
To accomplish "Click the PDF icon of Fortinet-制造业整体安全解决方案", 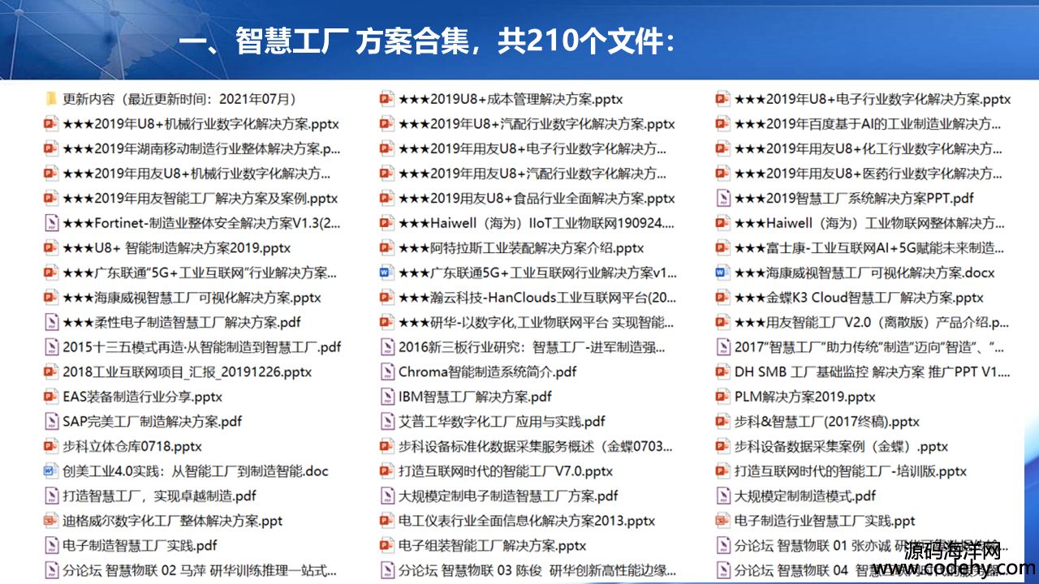I will [x=51, y=223].
